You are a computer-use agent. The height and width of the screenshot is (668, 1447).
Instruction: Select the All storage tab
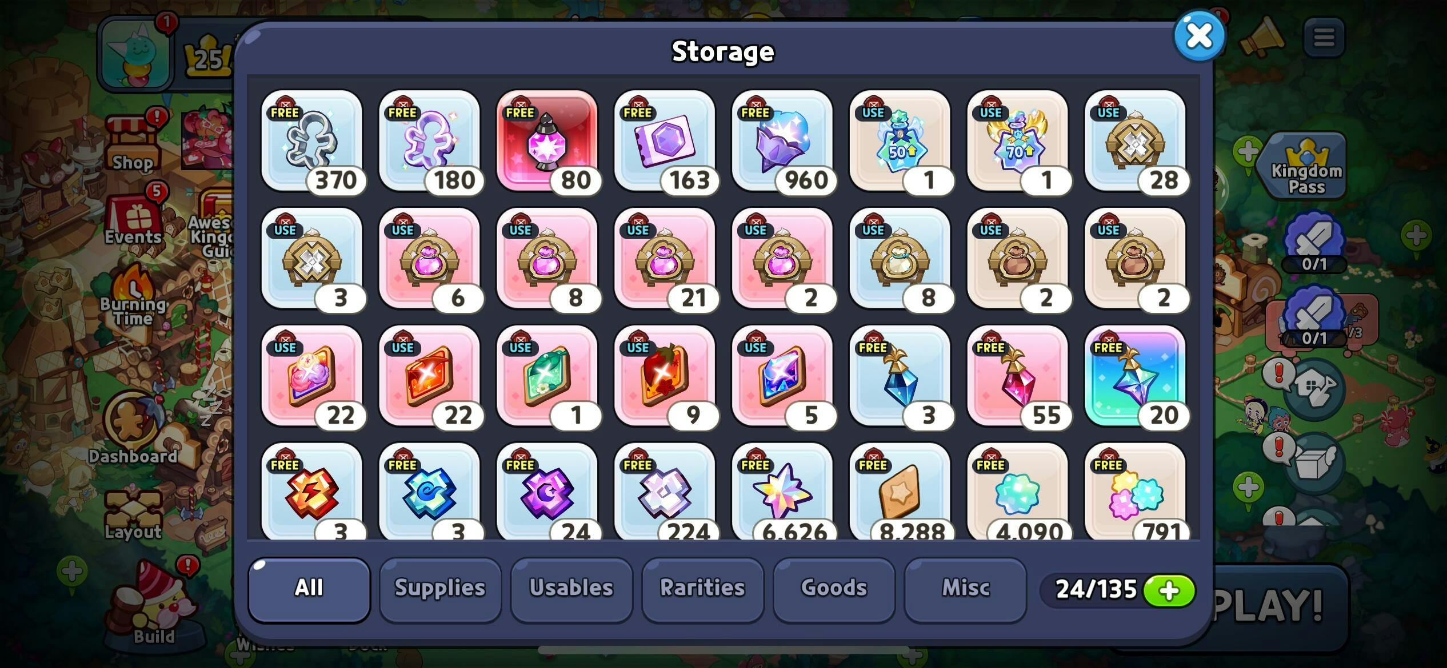[309, 589]
